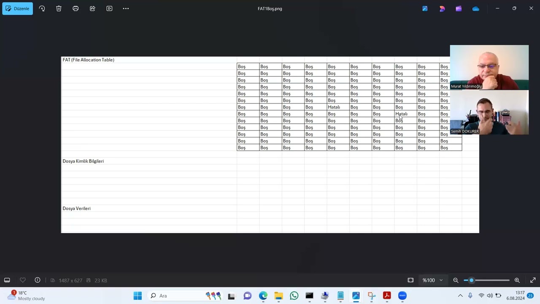Click the 'FAT (File Allocation Table)' text
The image size is (540, 304).
pos(88,60)
